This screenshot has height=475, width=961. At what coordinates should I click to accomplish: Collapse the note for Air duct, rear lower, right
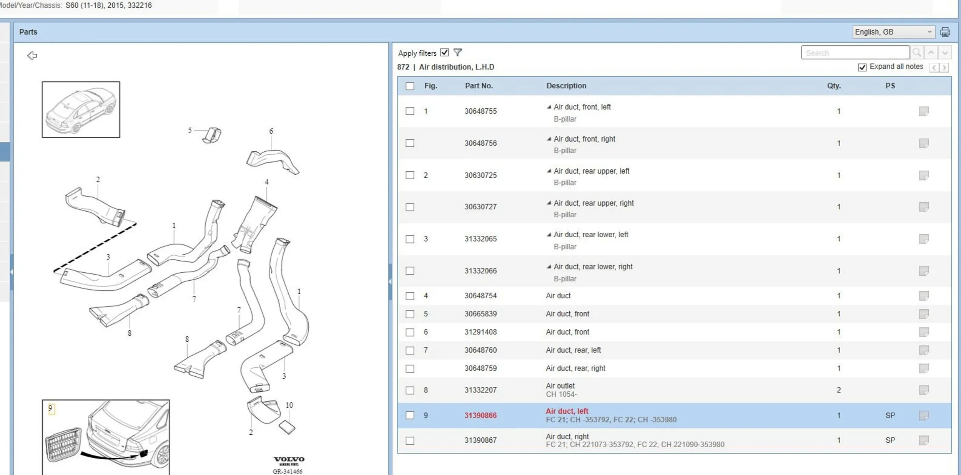coord(549,267)
